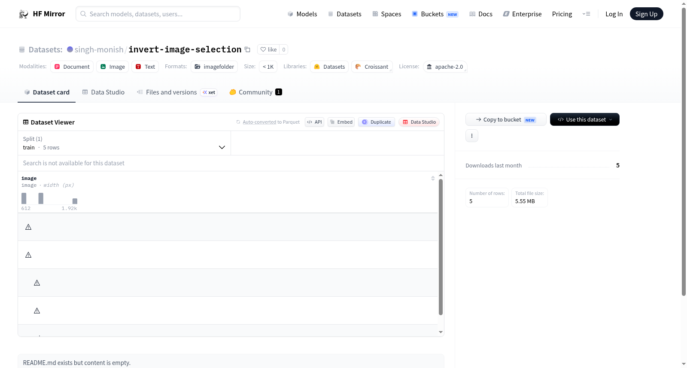Open the Spaces nav item
The width and height of the screenshot is (687, 368).
click(x=387, y=14)
